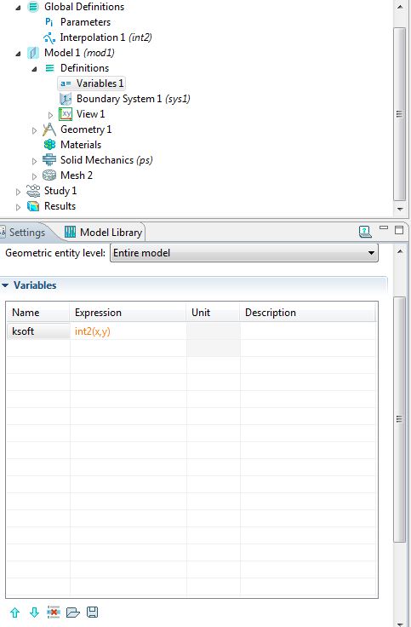This screenshot has height=627, width=411.
Task: Click the Delete variable row icon
Action: click(54, 613)
